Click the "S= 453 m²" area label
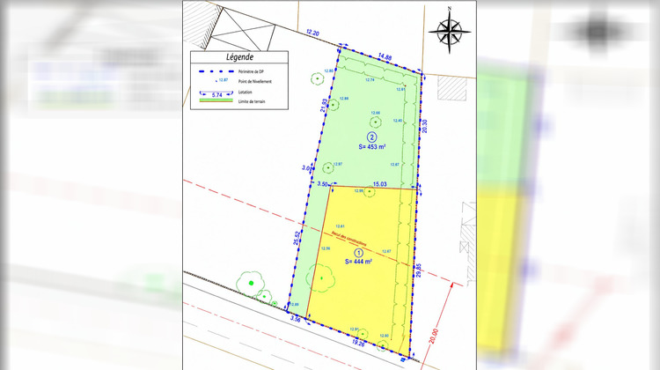The height and width of the screenshot is (370, 660). [x=372, y=146]
